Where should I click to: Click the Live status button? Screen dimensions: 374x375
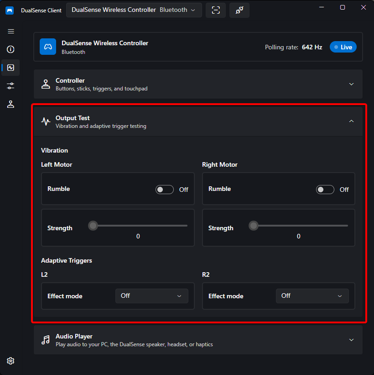(x=343, y=47)
